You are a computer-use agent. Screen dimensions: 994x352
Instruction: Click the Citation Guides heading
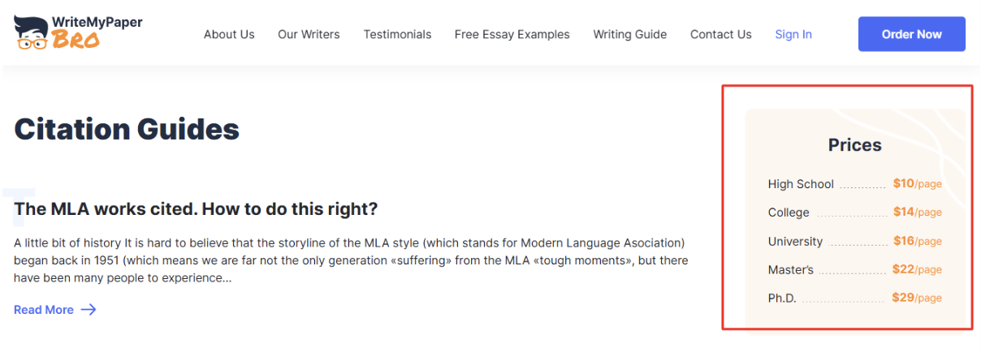click(x=127, y=130)
